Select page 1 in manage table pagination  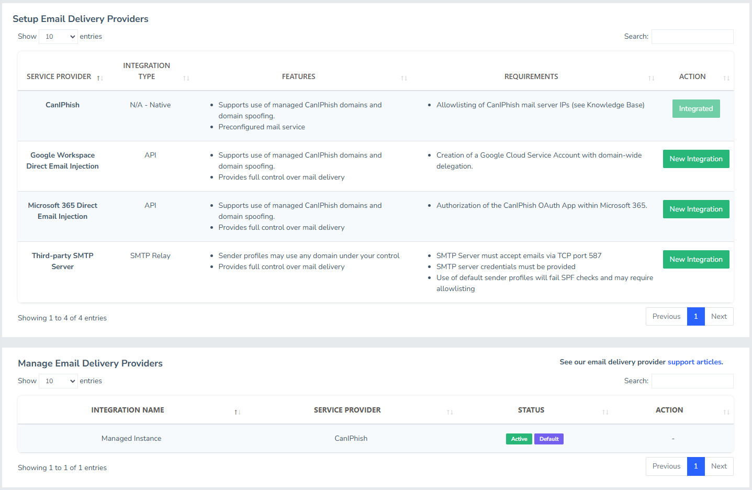(x=695, y=466)
